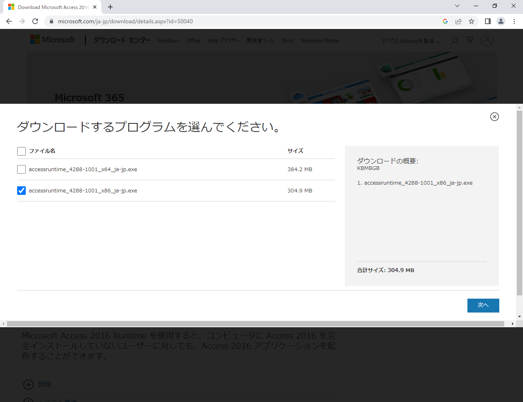Click the Microsoft logo
523x402 pixels.
[x=52, y=40]
